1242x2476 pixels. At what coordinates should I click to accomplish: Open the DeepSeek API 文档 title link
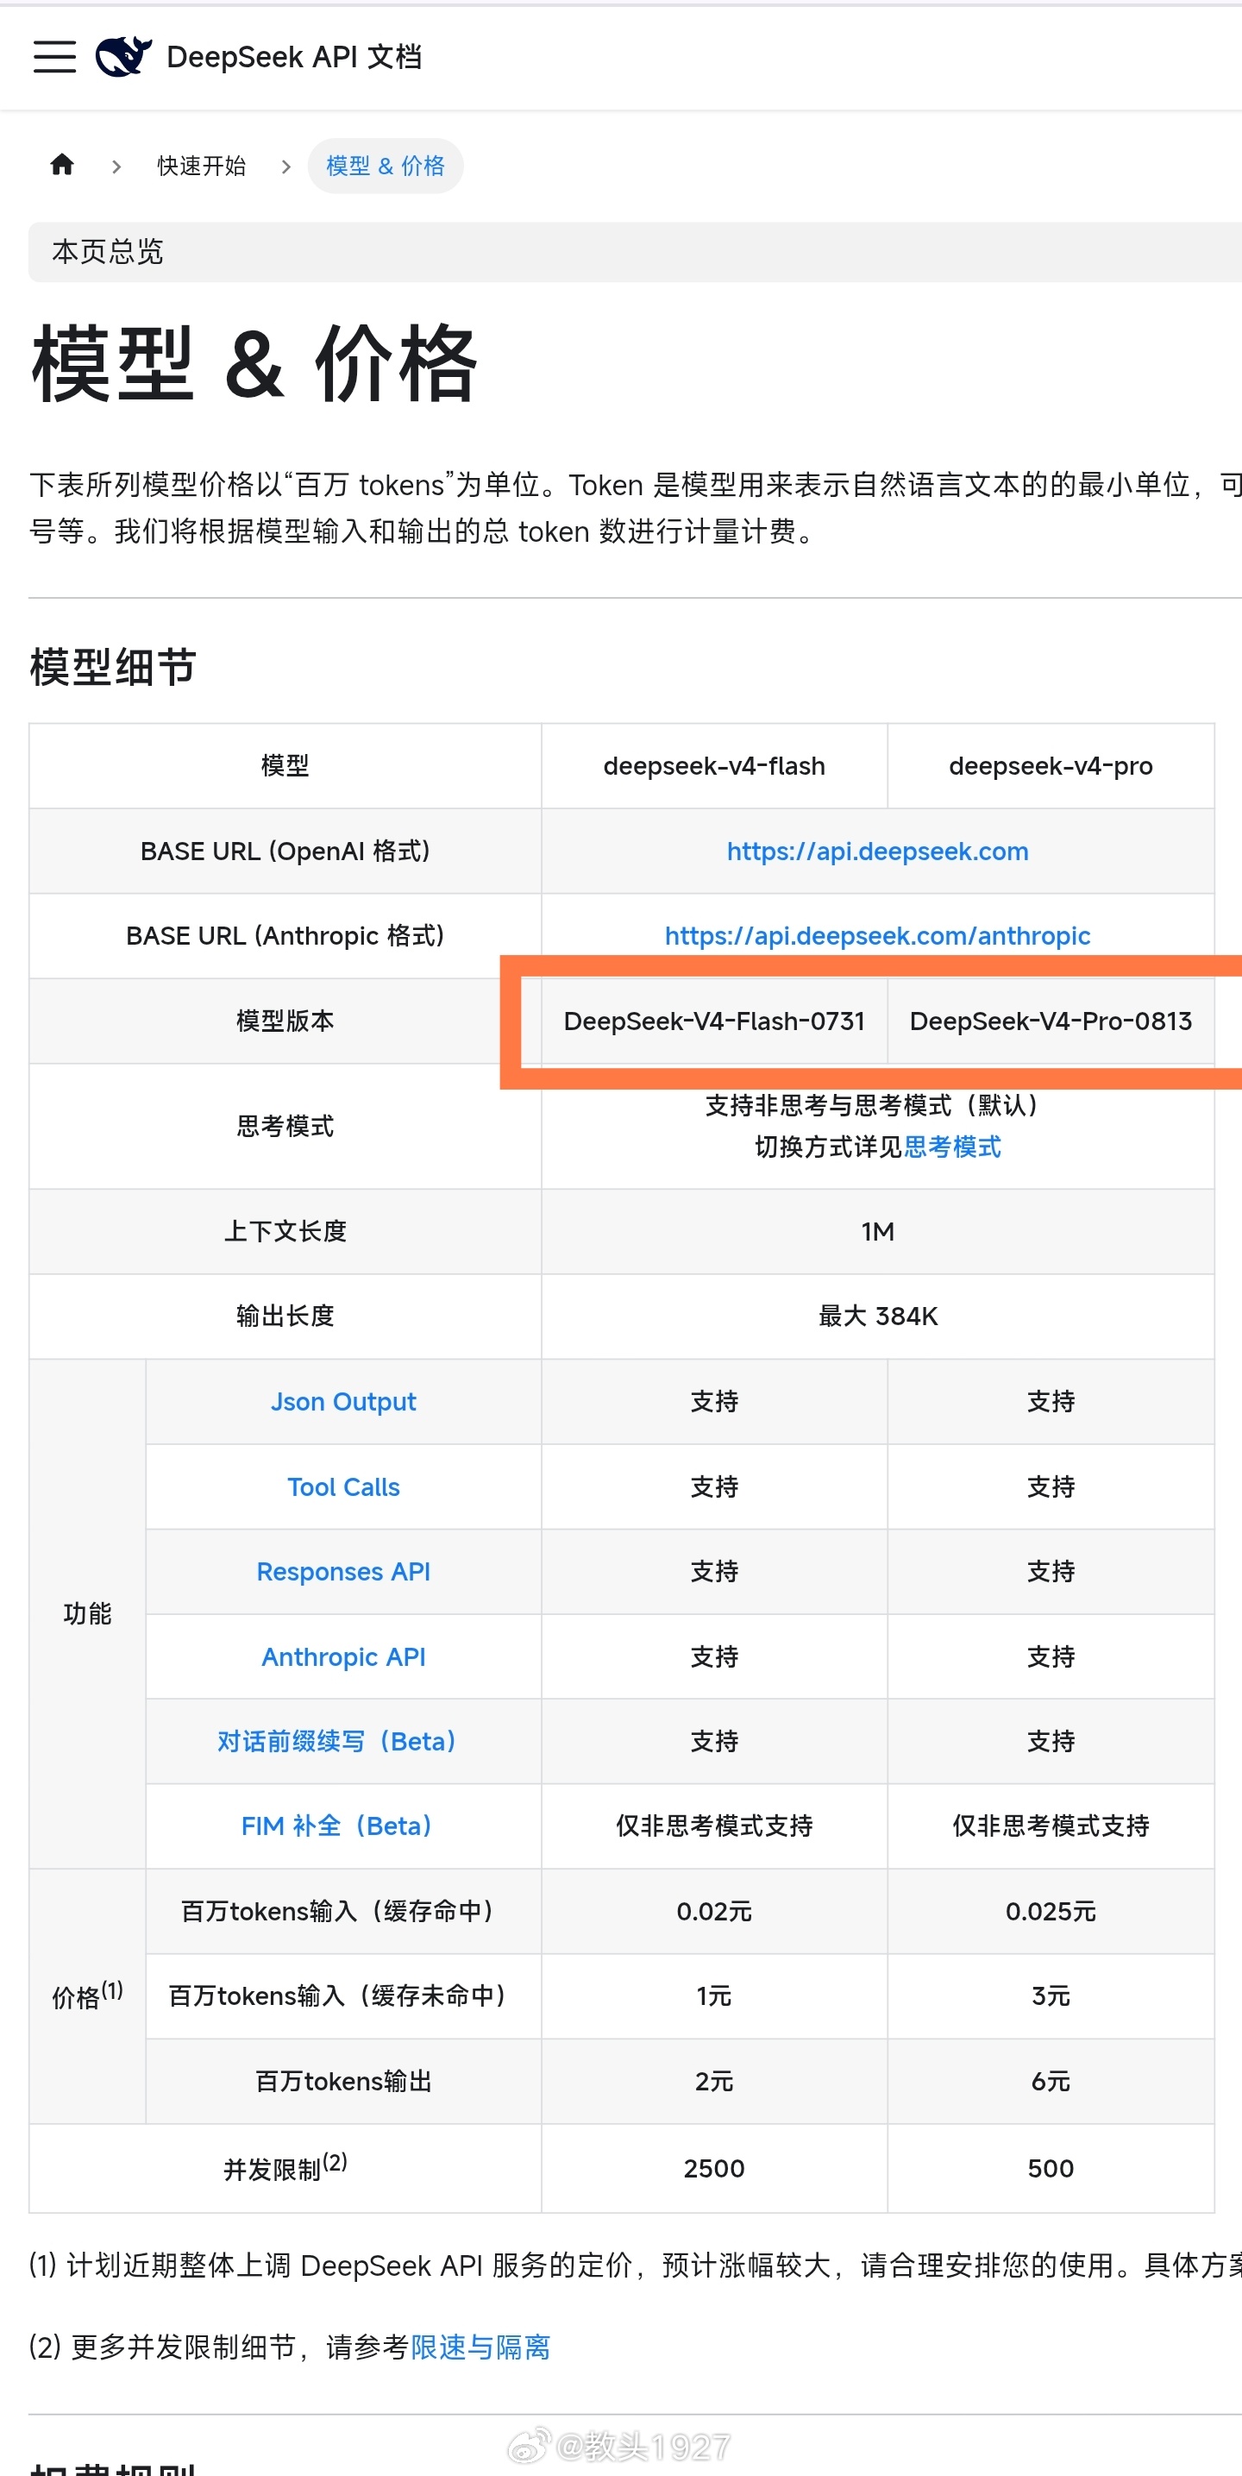tap(294, 57)
